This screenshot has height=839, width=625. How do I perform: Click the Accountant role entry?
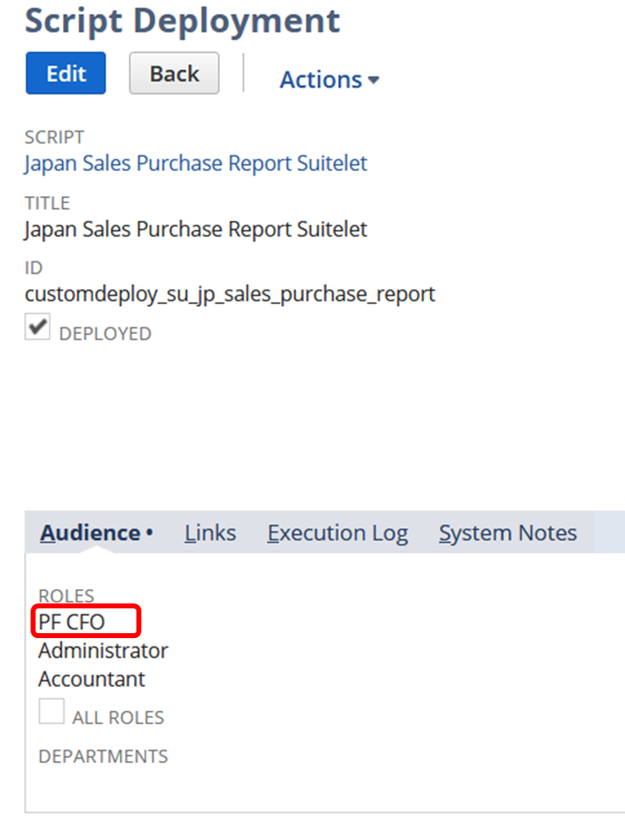click(92, 679)
